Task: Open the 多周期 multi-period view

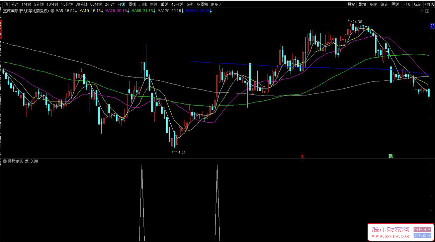Action: click(202, 5)
